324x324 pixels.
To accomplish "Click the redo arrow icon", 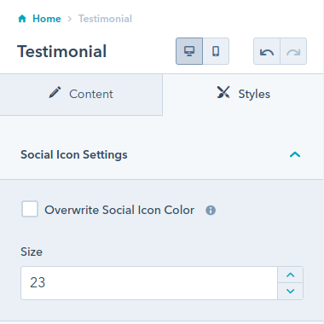I will 293,51.
